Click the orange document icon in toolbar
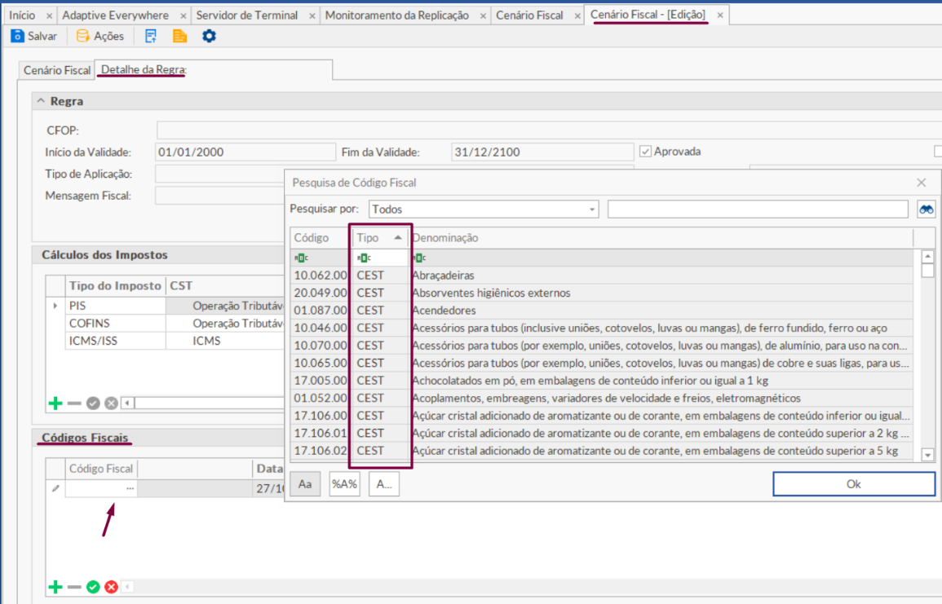The height and width of the screenshot is (604, 942). [x=179, y=36]
